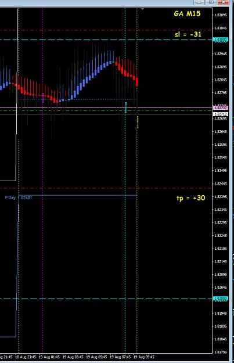
Task: Click price scale value 1.81845
Action: (x=220, y=339)
